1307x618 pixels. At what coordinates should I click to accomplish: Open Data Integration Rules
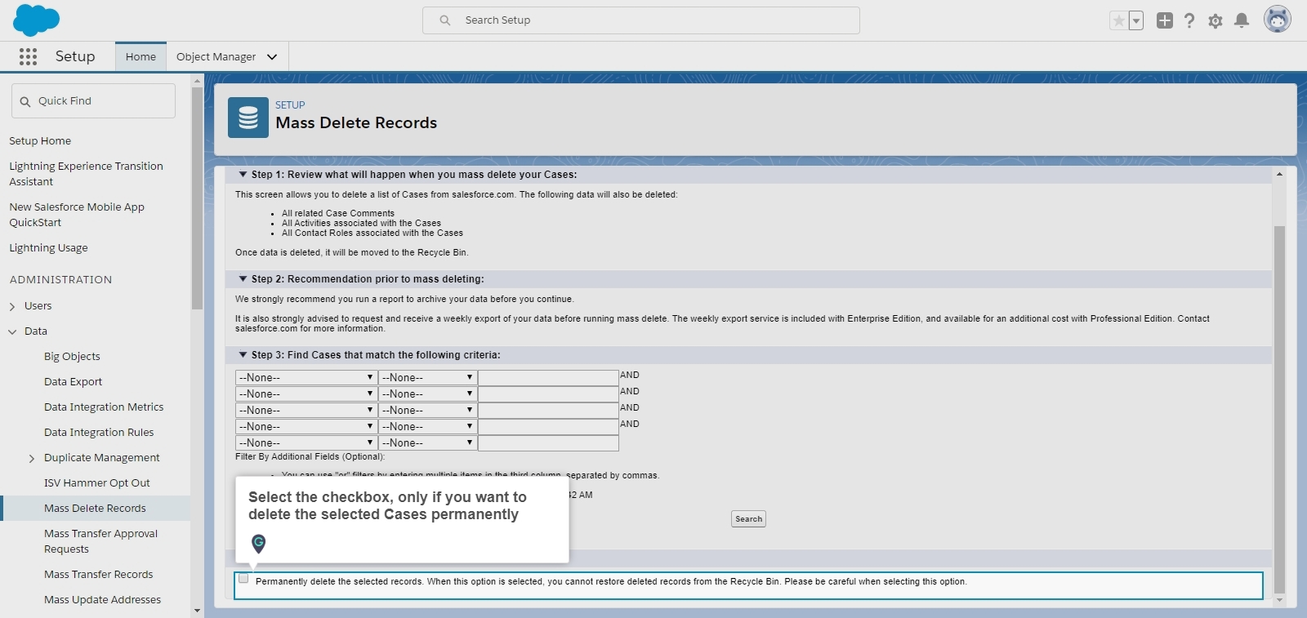coord(99,432)
